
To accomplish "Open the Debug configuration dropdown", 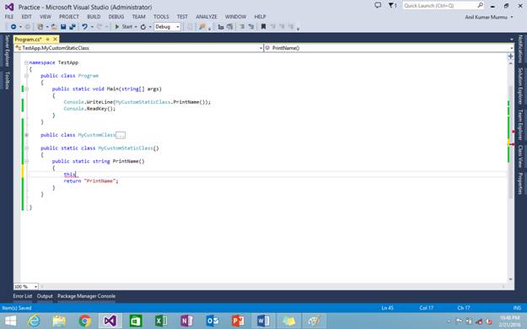I will pyautogui.click(x=168, y=27).
